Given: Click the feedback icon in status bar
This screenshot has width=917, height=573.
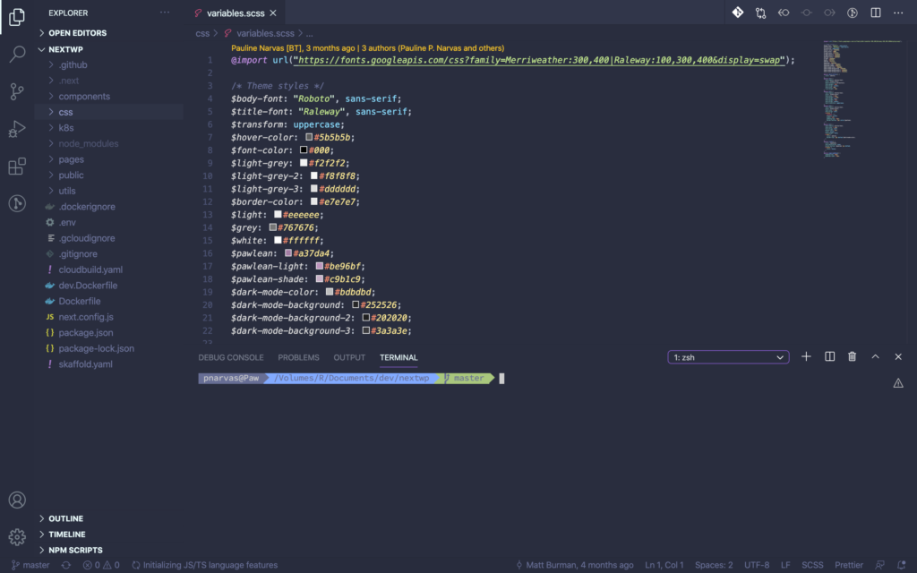Looking at the screenshot, I should coord(879,565).
